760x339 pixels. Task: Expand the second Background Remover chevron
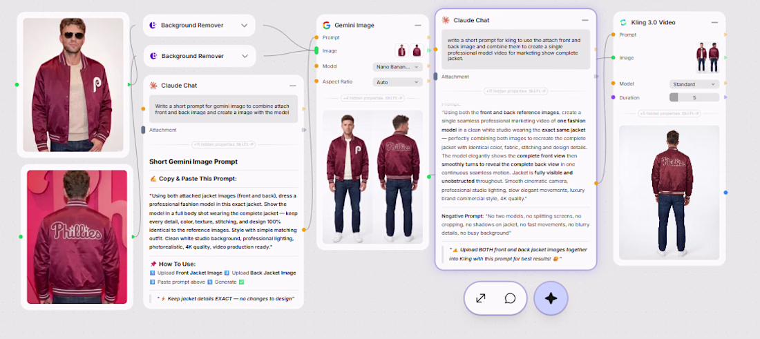pyautogui.click(x=245, y=56)
